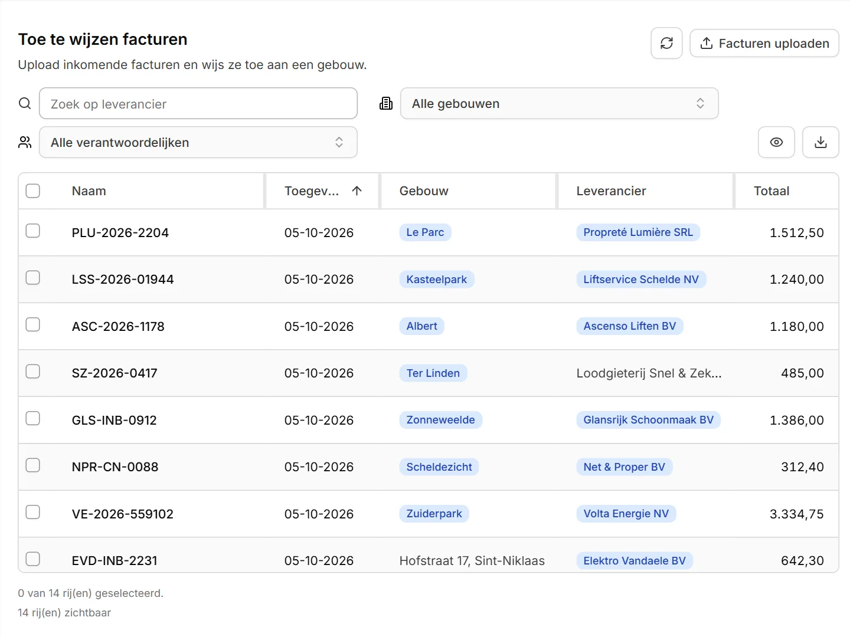Click invoice name PLU-2026-2204
850x637 pixels.
120,232
